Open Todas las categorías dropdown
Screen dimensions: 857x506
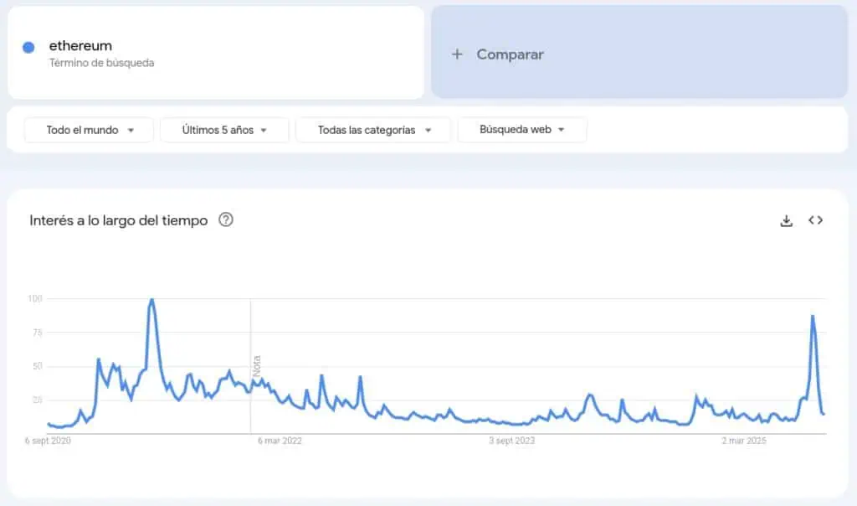[x=373, y=130]
